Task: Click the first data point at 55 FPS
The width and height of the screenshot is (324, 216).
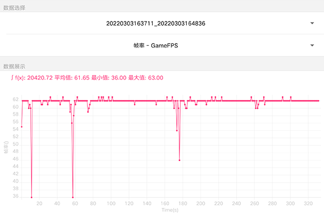Action: point(22,127)
